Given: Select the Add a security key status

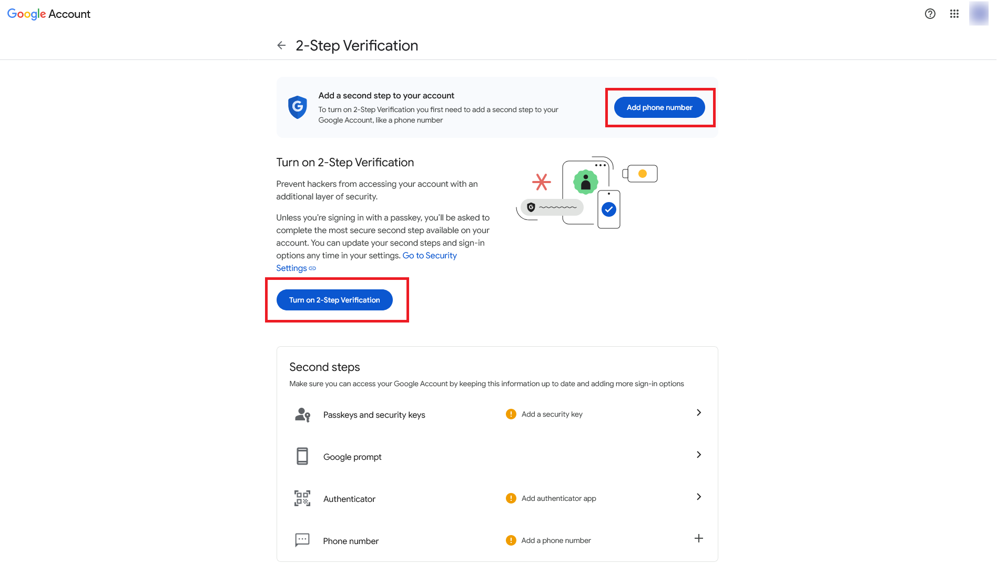Looking at the screenshot, I should click(x=552, y=414).
